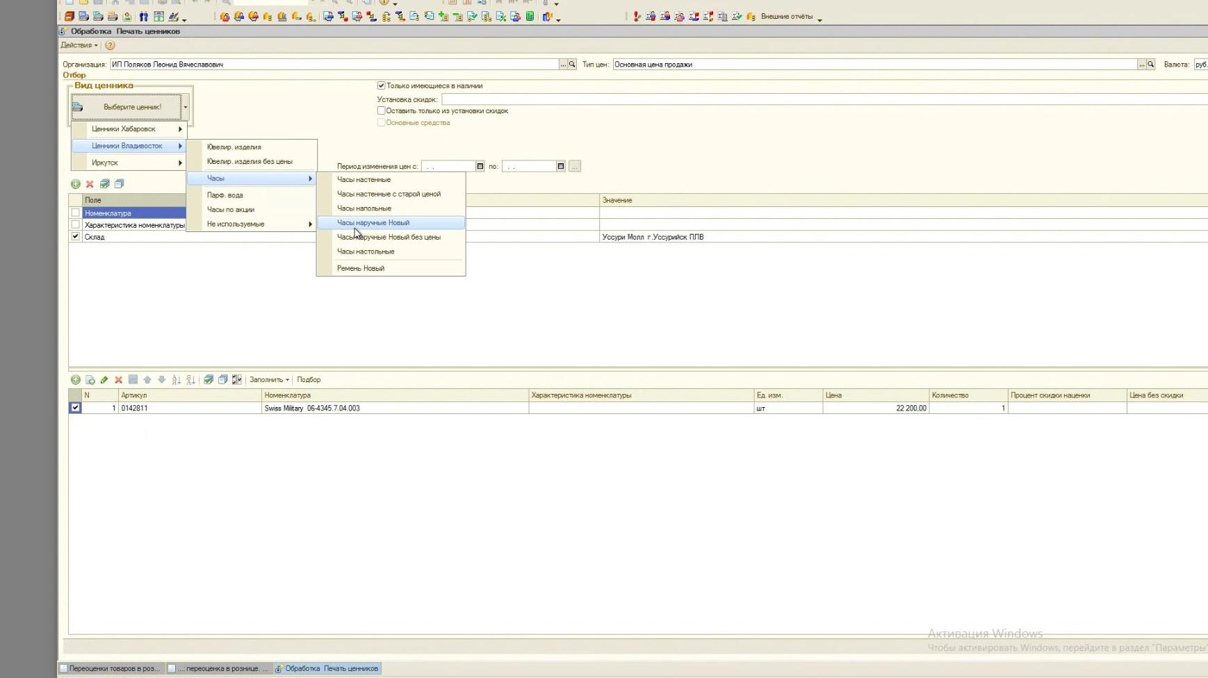The width and height of the screenshot is (1208, 678).
Task: Expand Не используемые submenu
Action: (x=252, y=224)
